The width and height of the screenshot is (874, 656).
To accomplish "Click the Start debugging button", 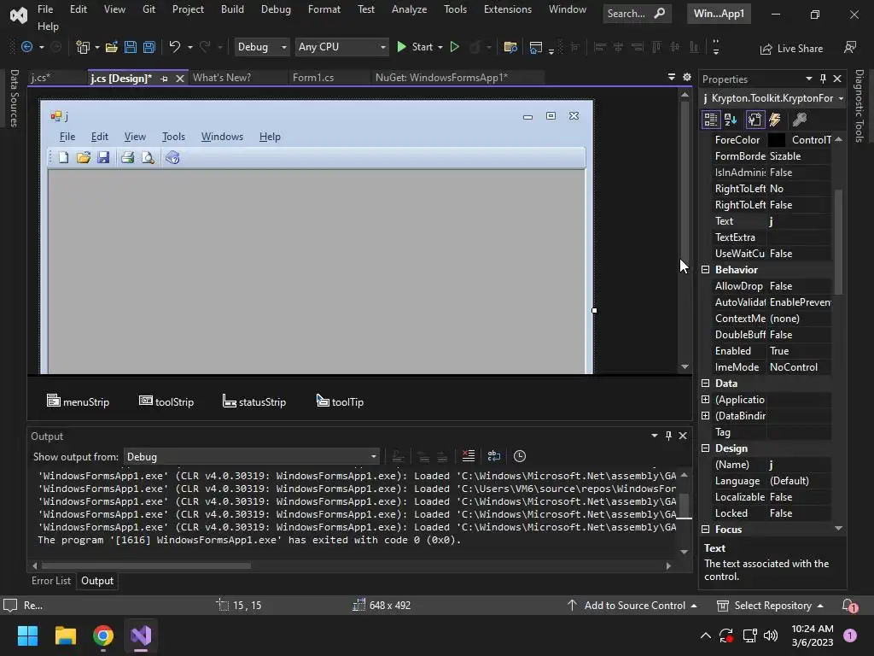I will [x=414, y=48].
